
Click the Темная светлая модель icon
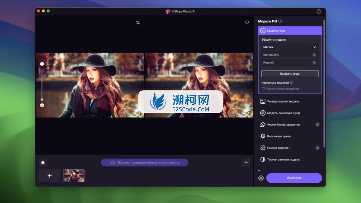263,159
